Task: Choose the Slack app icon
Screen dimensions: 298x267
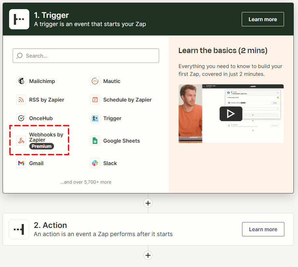Action: (95, 163)
